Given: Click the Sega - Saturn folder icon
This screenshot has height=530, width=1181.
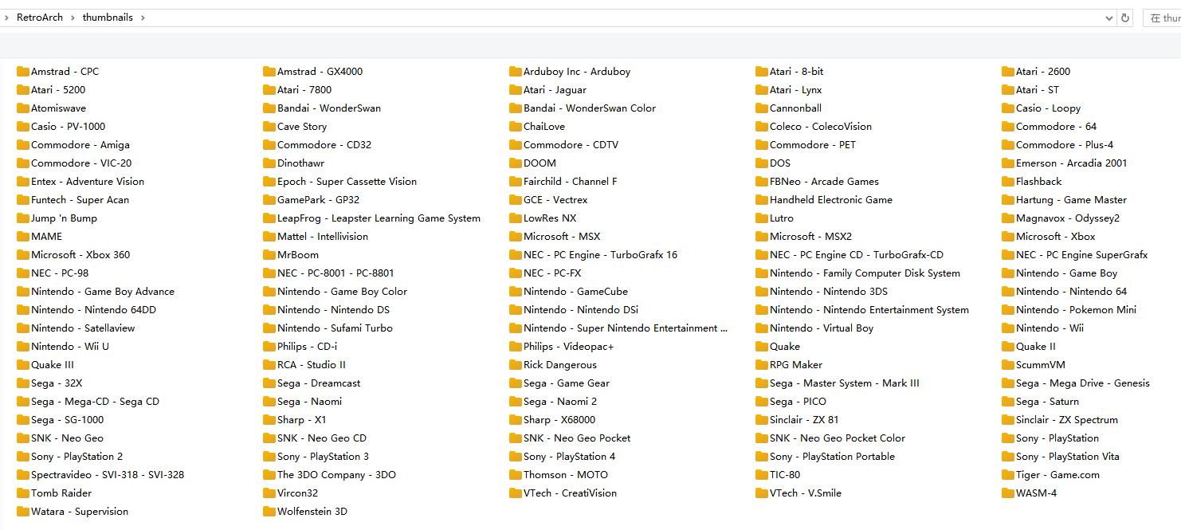Looking at the screenshot, I should [1007, 402].
